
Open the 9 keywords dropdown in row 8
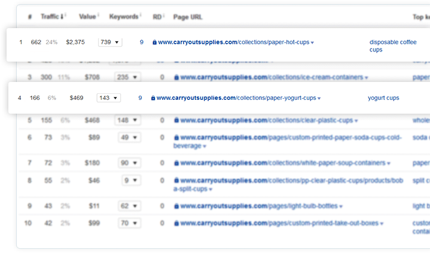tap(131, 181)
